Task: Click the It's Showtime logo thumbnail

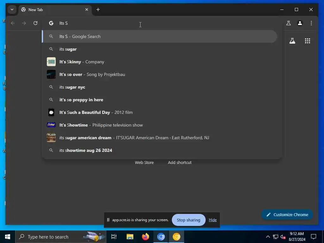Action: click(51, 125)
